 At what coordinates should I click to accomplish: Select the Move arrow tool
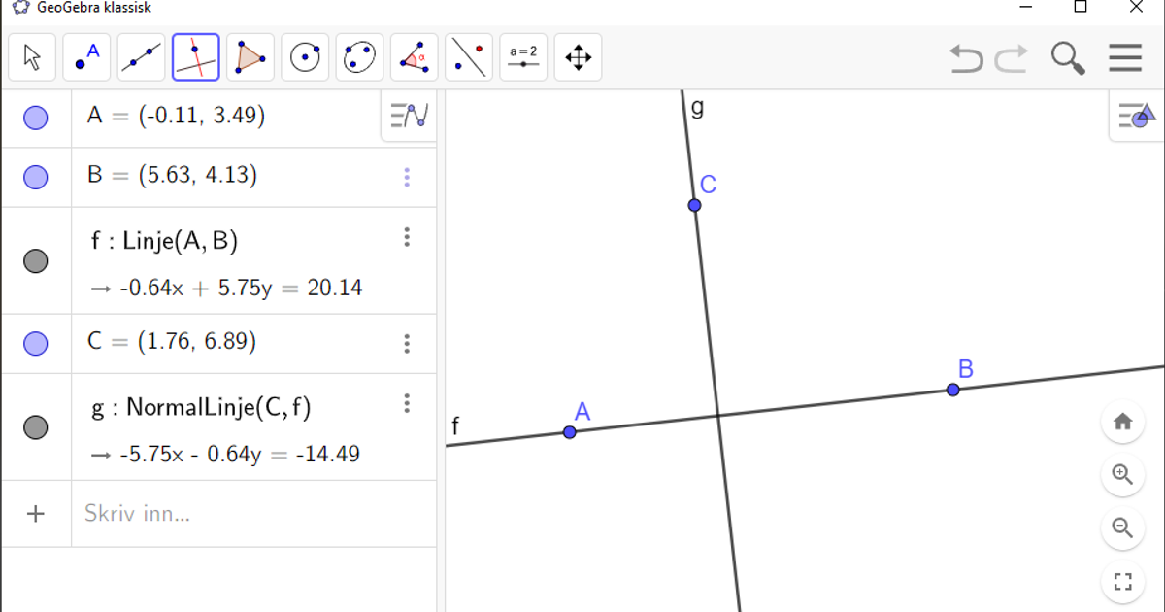32,57
